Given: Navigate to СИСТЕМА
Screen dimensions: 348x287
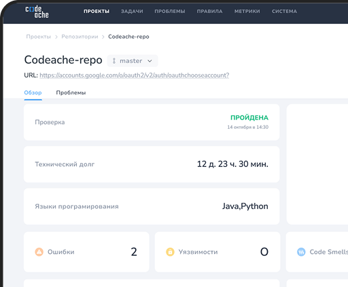Looking at the screenshot, I should 284,12.
